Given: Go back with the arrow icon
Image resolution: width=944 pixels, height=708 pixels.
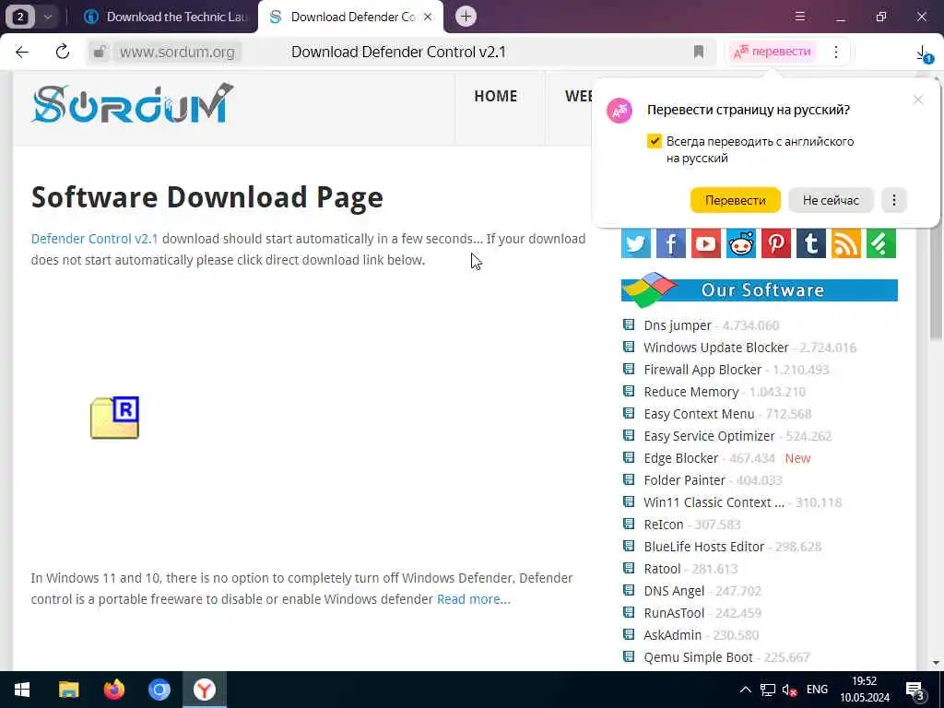Looking at the screenshot, I should pyautogui.click(x=22, y=52).
